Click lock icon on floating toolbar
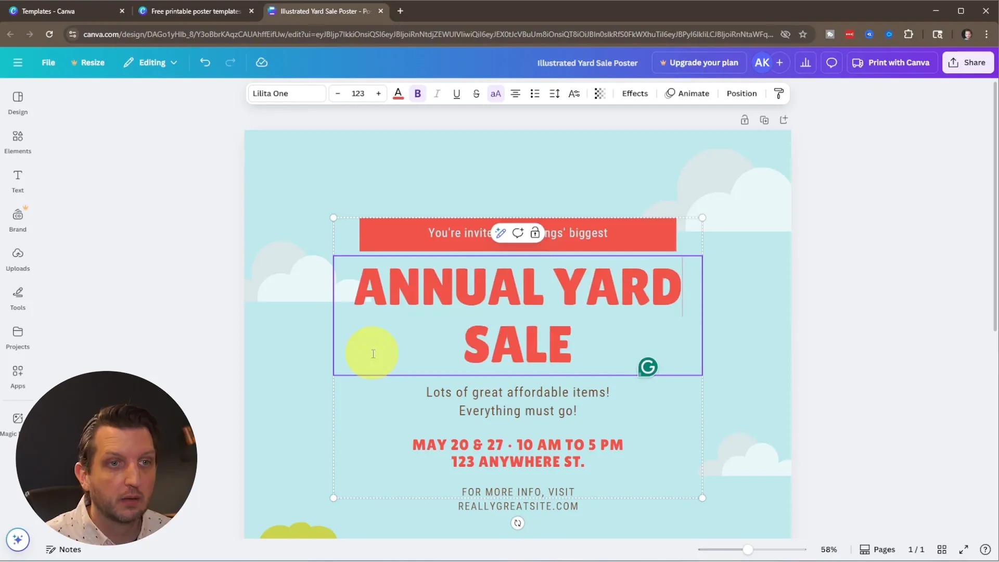Screen dimensions: 999x562 click(535, 233)
